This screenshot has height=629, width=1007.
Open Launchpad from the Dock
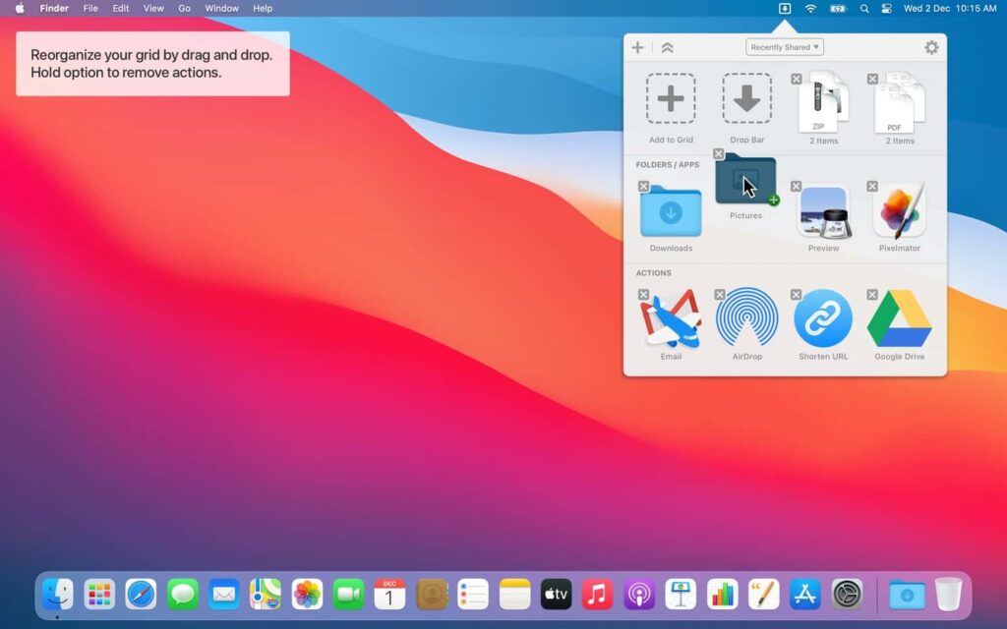99,595
